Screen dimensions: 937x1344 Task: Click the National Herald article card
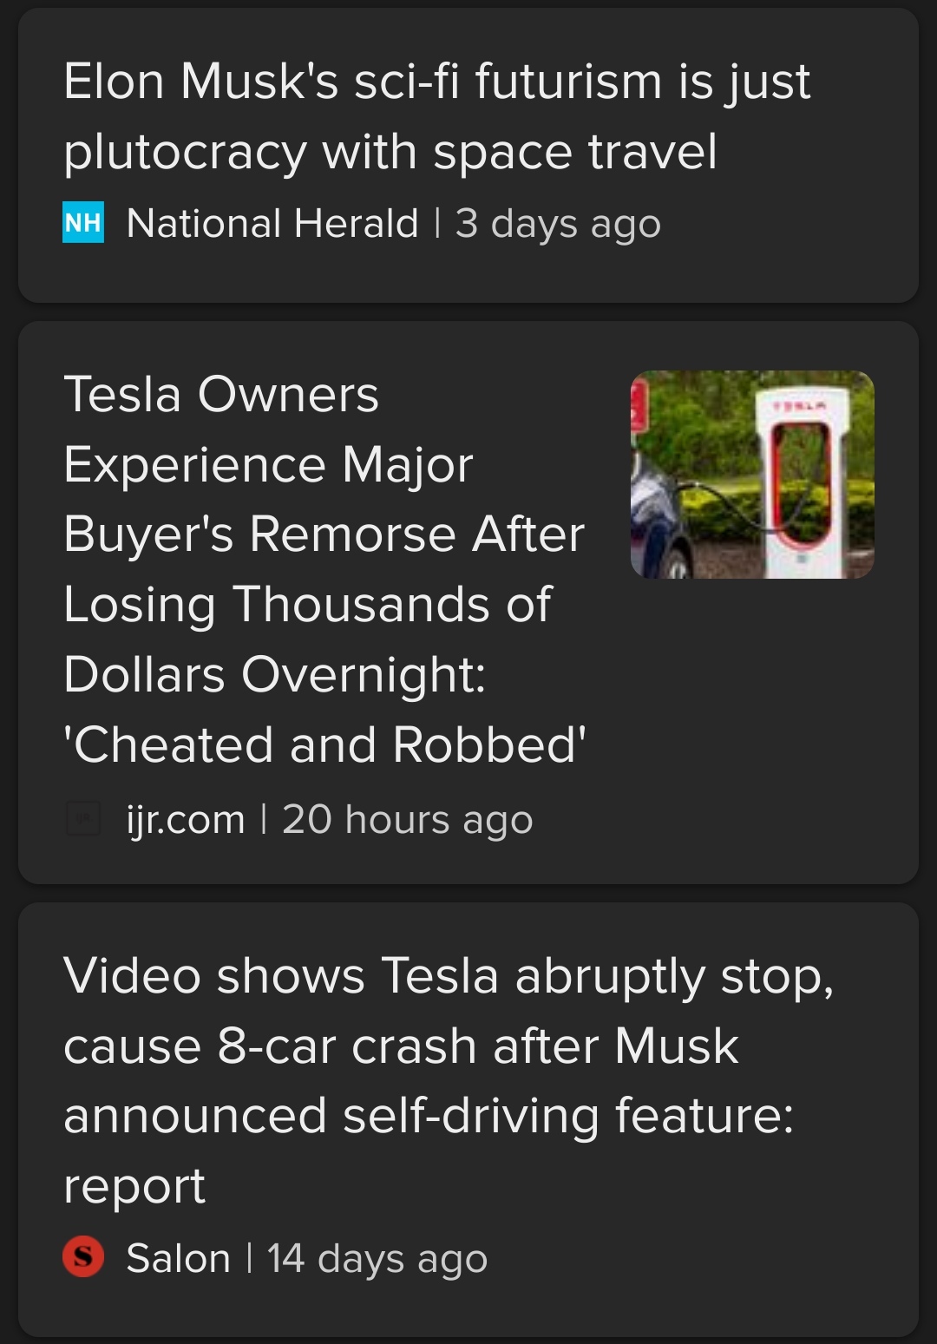pos(468,152)
